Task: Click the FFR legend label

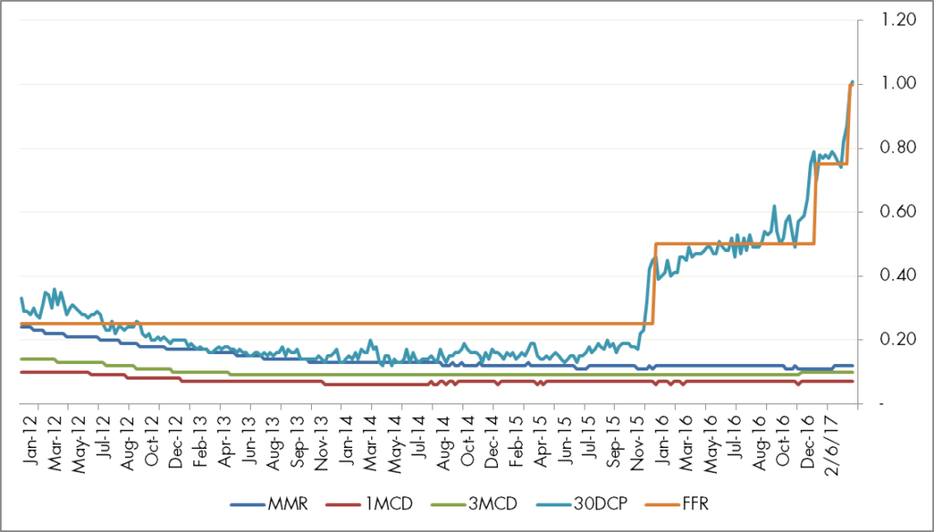Action: [x=696, y=504]
